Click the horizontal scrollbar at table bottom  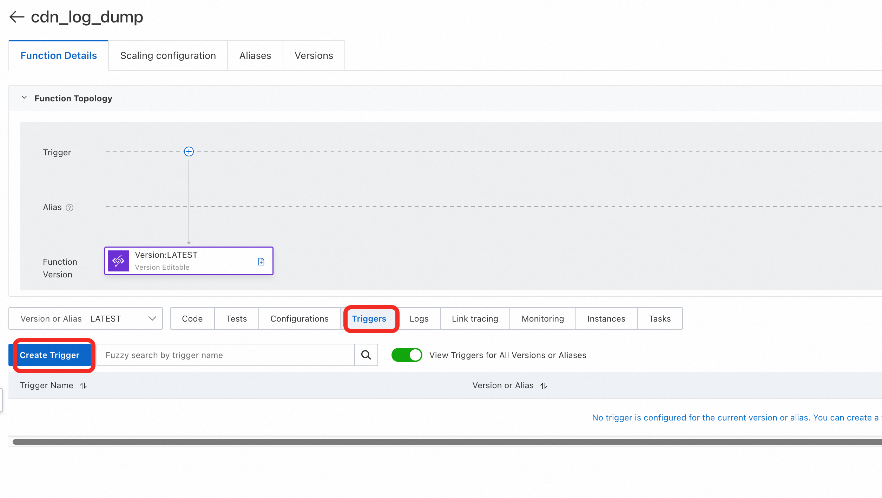(x=446, y=442)
